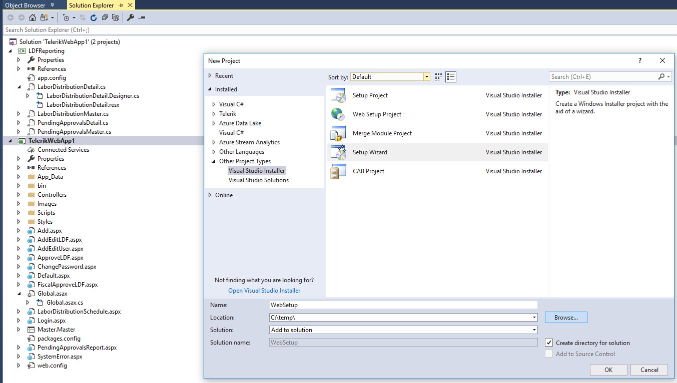Image resolution: width=677 pixels, height=383 pixels.
Task: Click Cancel in New Project dialog
Action: click(649, 370)
